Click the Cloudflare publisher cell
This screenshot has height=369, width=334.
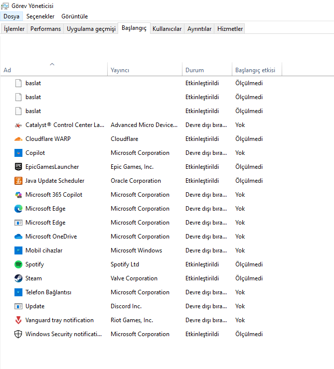pyautogui.click(x=124, y=139)
